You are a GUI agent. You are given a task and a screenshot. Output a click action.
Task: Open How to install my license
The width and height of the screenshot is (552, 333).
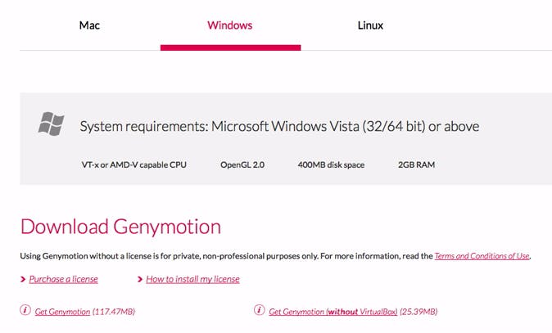pos(192,279)
